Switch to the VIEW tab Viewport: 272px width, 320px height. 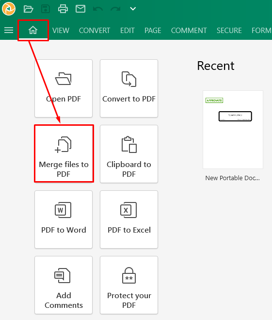[61, 31]
